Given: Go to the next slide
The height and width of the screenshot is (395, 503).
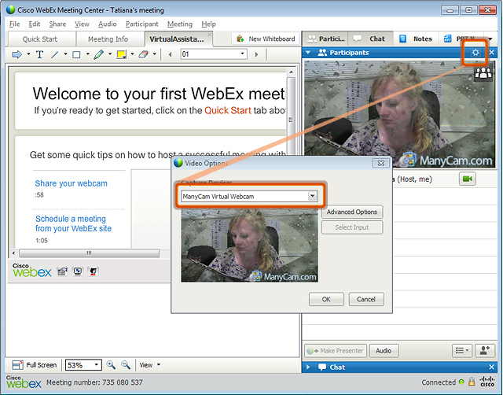Looking at the screenshot, I should point(256,54).
